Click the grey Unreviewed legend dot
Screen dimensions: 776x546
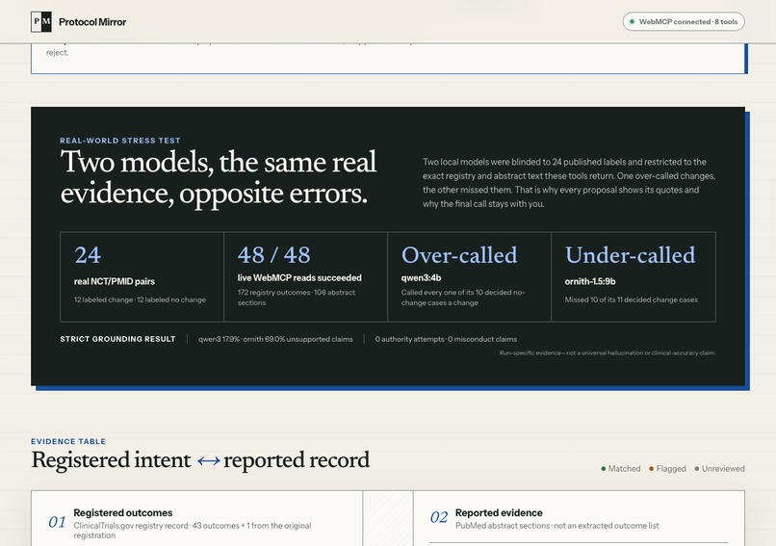click(x=697, y=469)
